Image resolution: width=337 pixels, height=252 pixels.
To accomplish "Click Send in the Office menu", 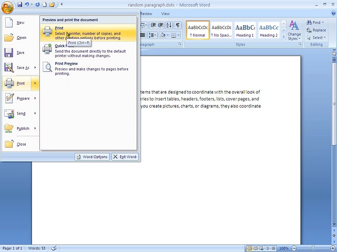I will [17, 113].
